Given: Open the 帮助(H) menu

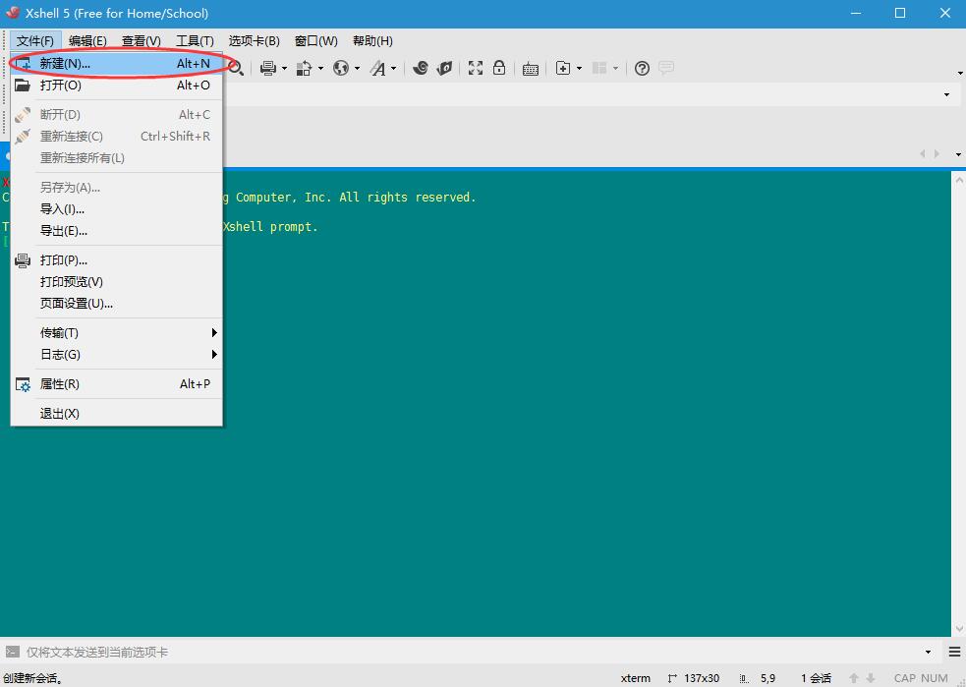Looking at the screenshot, I should click(x=372, y=41).
